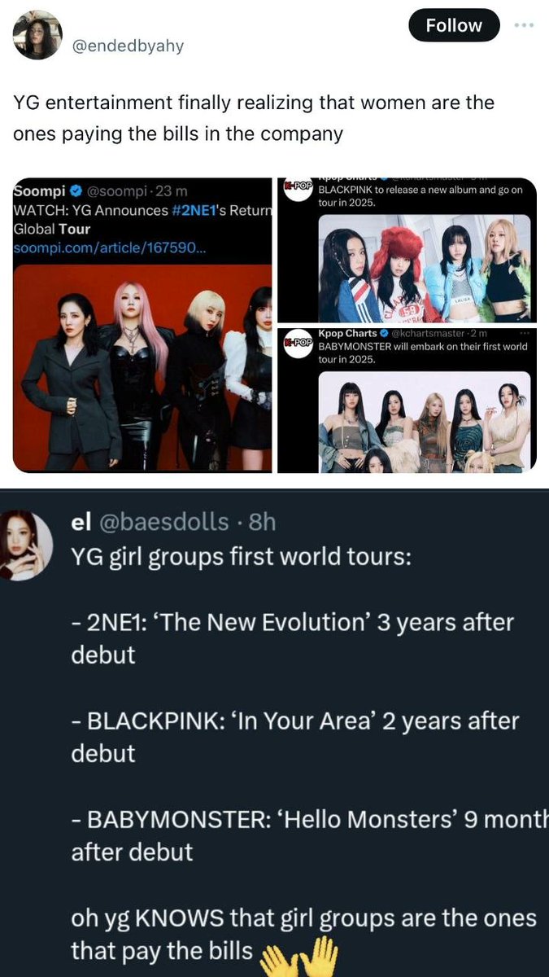Click the Kpop Charts verified badge
Image resolution: width=549 pixels, height=977 pixels.
(x=385, y=334)
